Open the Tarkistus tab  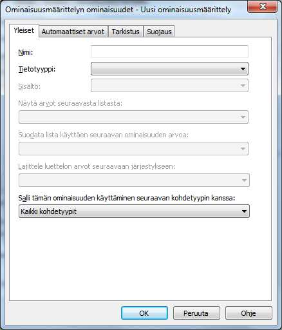coord(126,32)
